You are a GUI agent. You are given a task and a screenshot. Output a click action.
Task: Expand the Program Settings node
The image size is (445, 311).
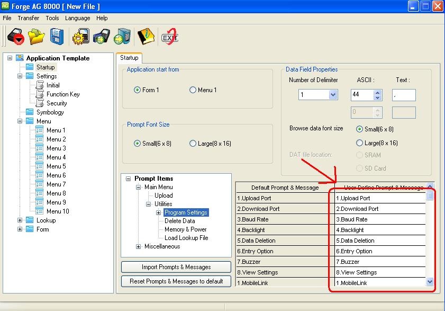coord(158,212)
